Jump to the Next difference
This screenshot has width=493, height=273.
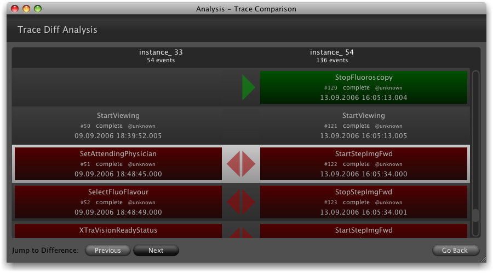tap(156, 251)
